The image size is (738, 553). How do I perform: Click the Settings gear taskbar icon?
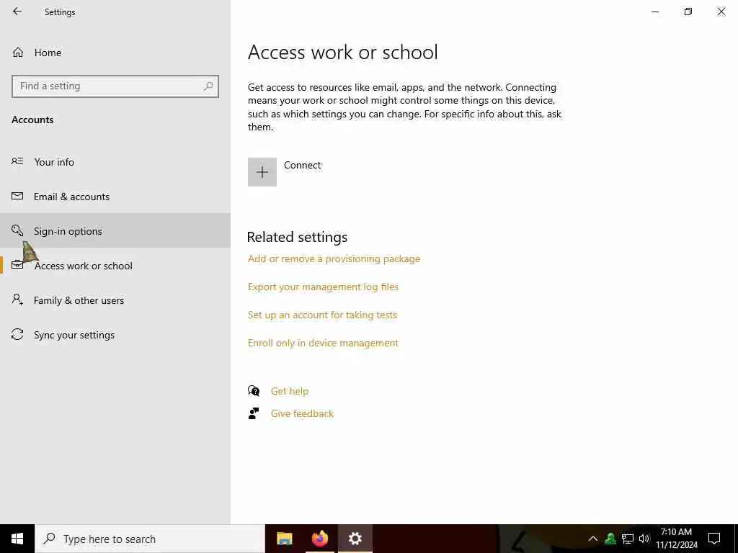click(x=355, y=539)
